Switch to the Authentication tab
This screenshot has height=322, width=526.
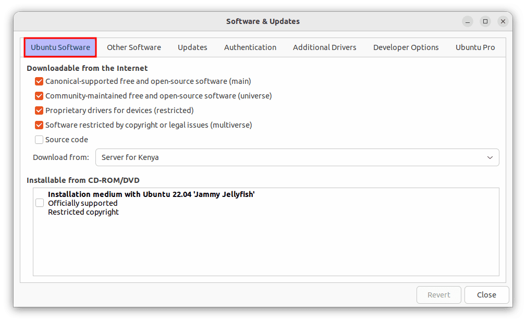pos(250,47)
